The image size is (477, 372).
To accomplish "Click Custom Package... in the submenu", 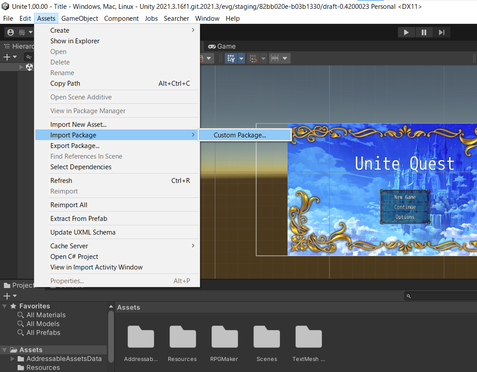I will tap(245, 135).
